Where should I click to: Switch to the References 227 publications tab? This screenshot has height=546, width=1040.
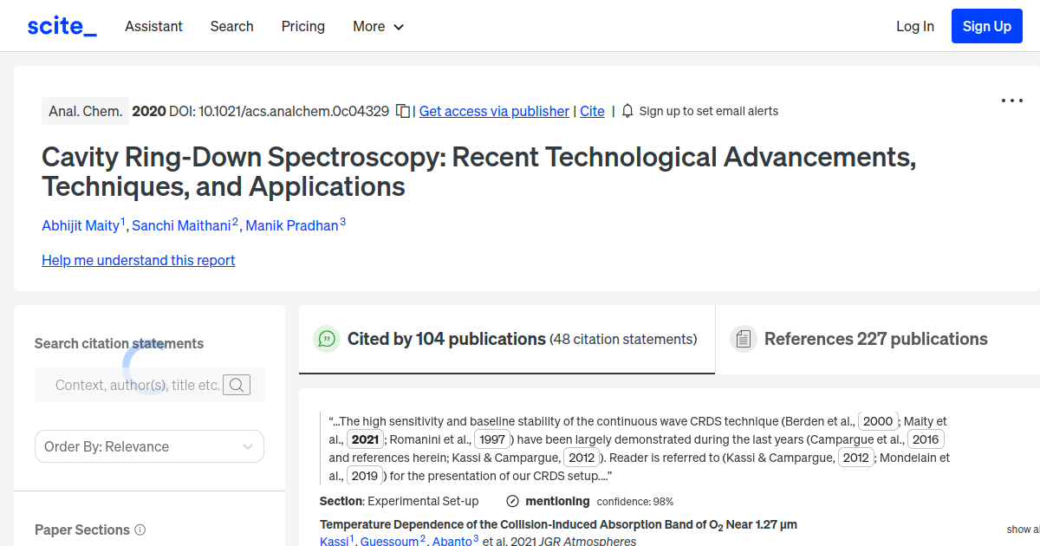(875, 339)
